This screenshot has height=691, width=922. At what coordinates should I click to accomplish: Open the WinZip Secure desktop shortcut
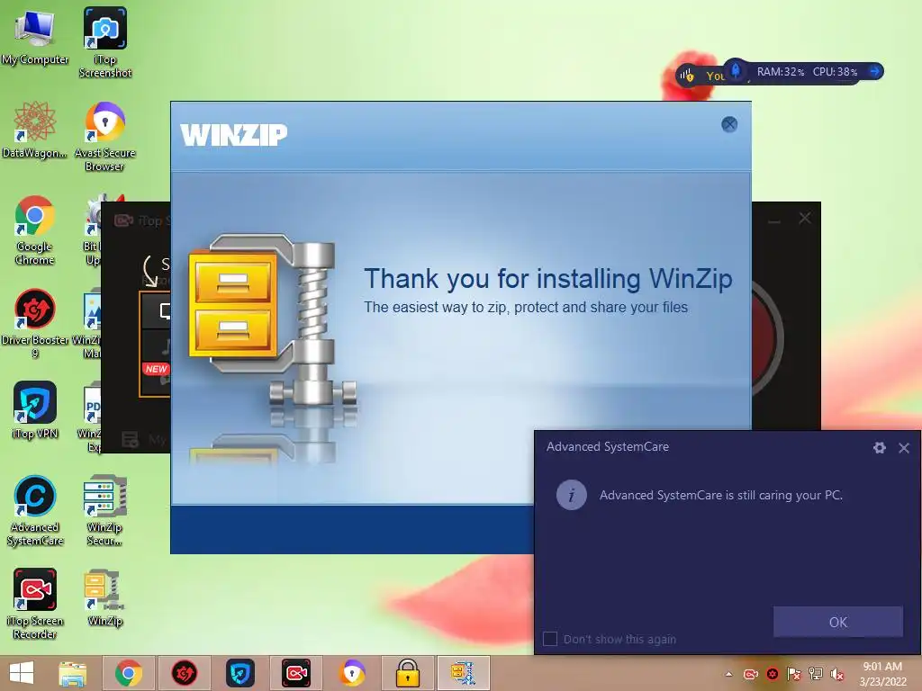click(x=104, y=511)
